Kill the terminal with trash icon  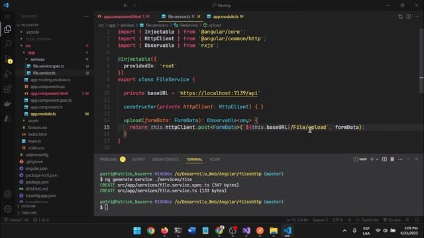click(x=392, y=159)
